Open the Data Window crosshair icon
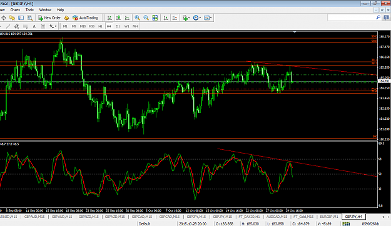 point(4,17)
